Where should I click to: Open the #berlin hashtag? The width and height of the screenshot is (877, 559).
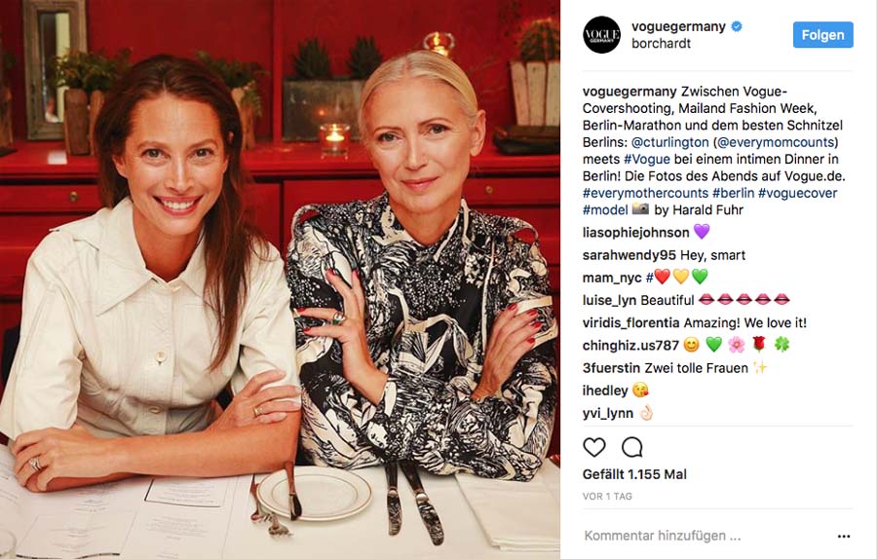733,193
